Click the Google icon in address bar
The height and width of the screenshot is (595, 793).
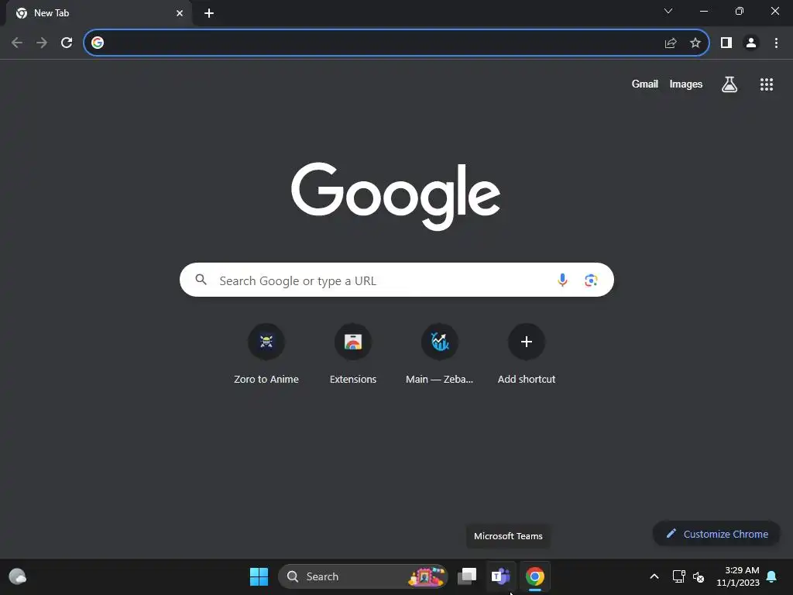pos(98,43)
